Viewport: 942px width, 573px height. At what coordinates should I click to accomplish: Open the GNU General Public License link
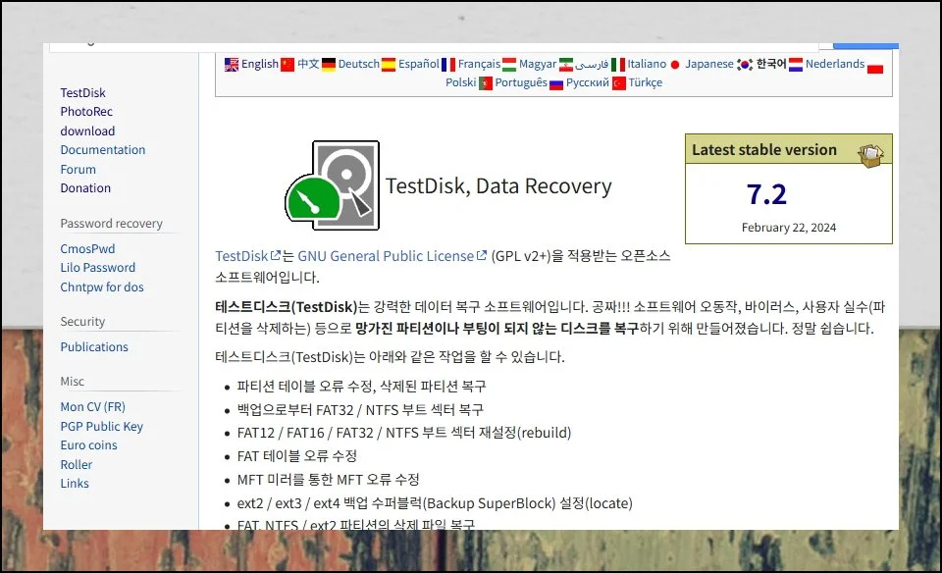tap(386, 256)
